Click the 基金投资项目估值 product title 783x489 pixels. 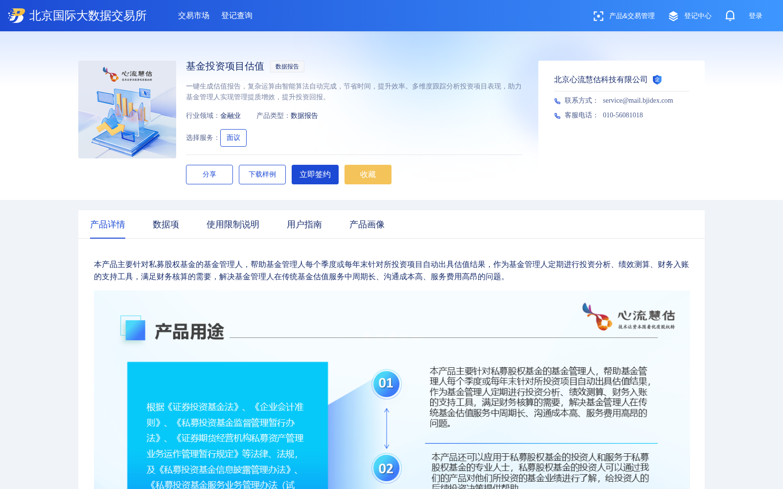pos(225,67)
